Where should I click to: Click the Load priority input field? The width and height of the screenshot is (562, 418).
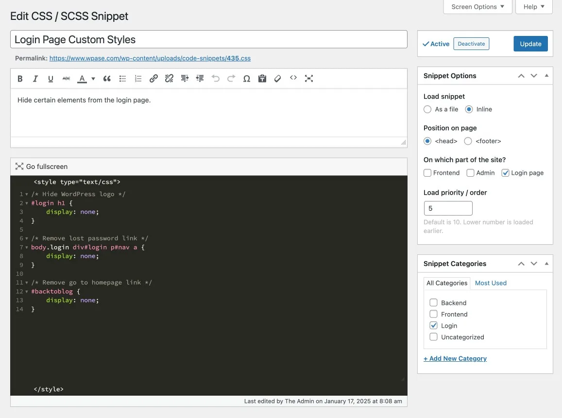448,208
